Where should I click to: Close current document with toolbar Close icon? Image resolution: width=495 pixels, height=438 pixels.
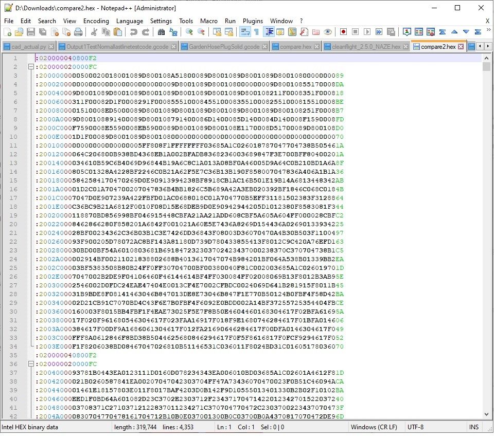[55, 32]
